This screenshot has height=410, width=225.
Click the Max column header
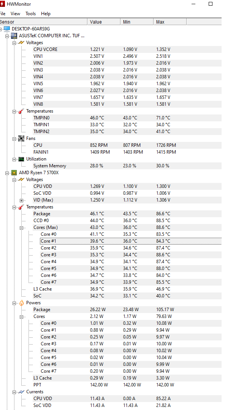coord(170,22)
